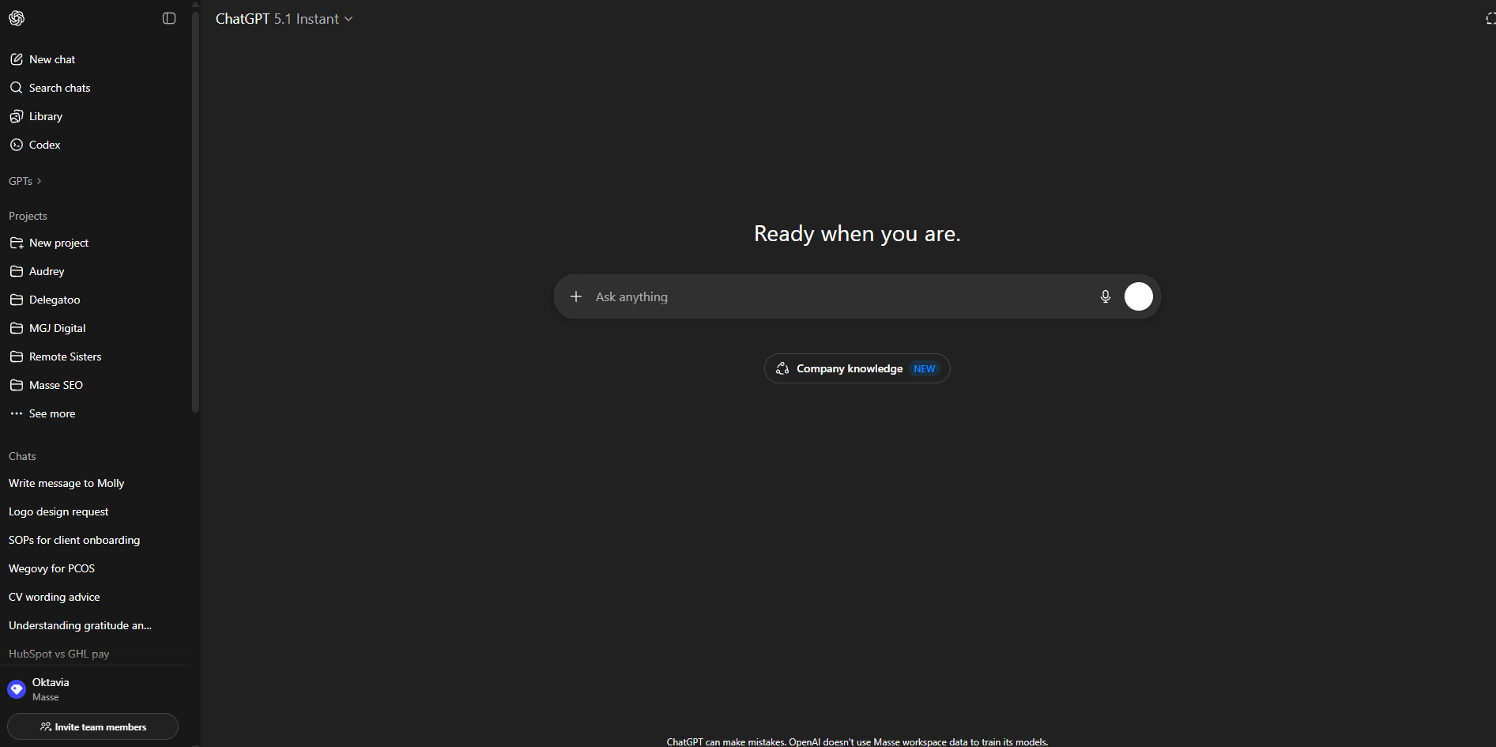Click the NEW badge on Company knowledge
The height and width of the screenshot is (747, 1496).
(x=925, y=368)
